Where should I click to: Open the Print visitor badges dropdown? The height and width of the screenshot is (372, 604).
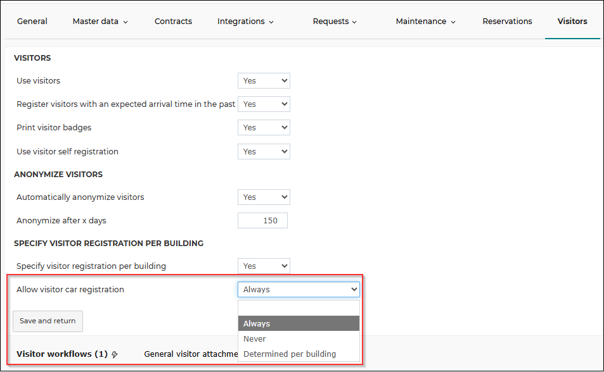[264, 128]
